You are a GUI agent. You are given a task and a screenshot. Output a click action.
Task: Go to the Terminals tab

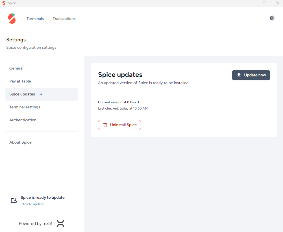pyautogui.click(x=35, y=19)
